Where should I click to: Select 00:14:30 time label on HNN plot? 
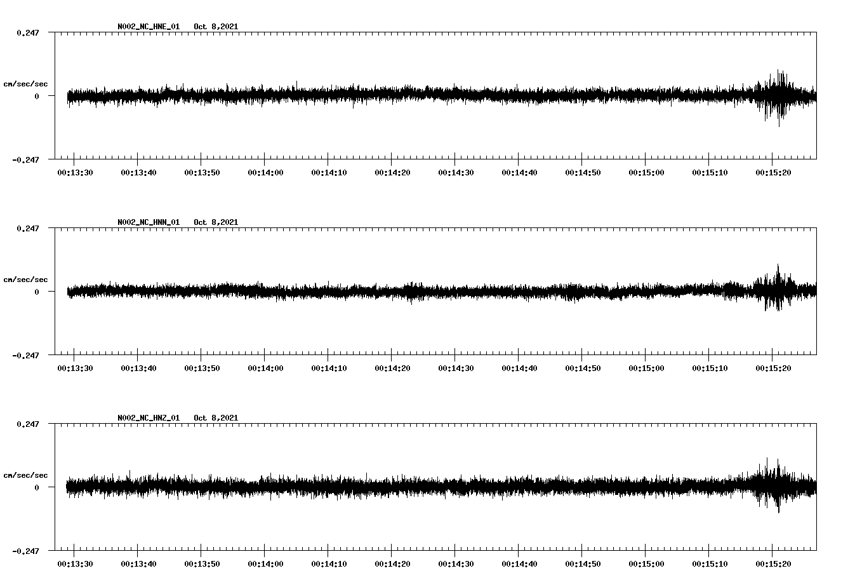tap(456, 368)
